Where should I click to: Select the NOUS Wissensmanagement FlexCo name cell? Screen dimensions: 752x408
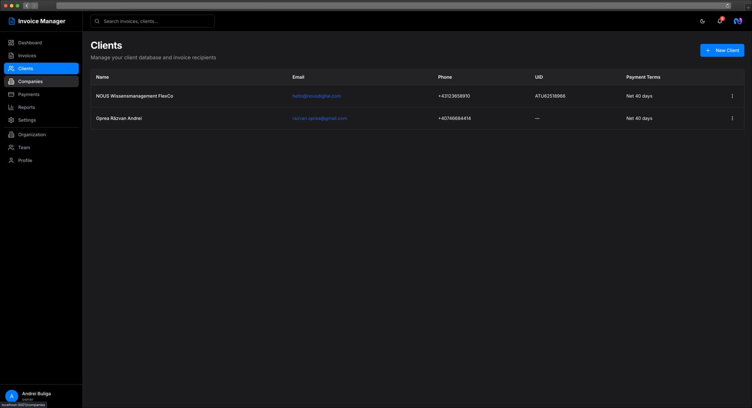[134, 96]
